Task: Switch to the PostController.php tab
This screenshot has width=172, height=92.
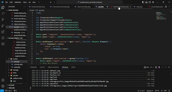Action: point(38,7)
